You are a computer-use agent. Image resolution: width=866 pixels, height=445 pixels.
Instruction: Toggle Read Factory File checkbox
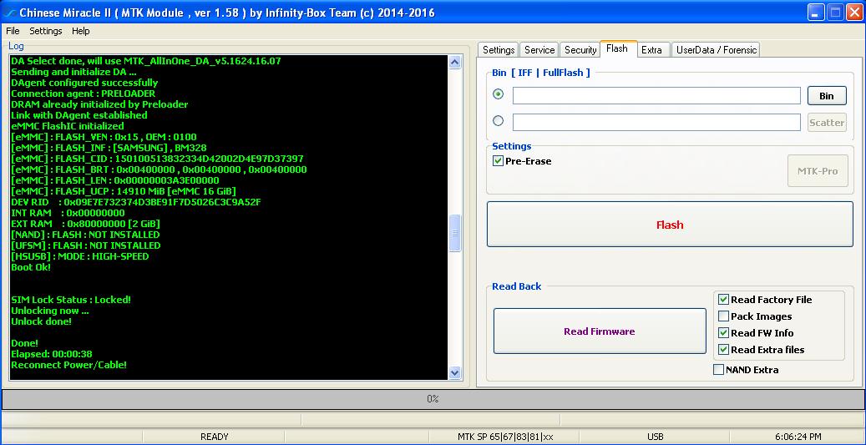coord(723,300)
